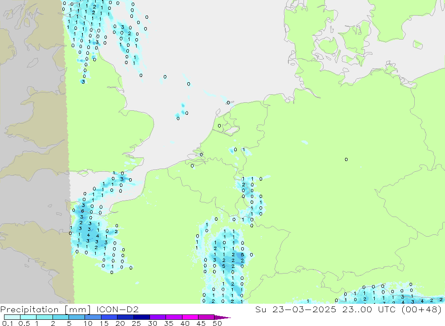Click the '0.1' legend scale label
Image resolution: width=445 pixels, height=326 pixels.
point(8,323)
